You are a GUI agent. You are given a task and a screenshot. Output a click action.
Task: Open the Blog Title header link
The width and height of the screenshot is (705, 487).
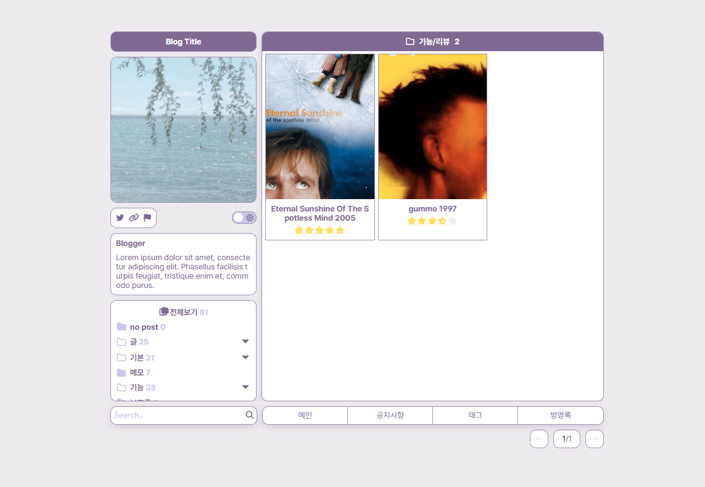tap(183, 42)
